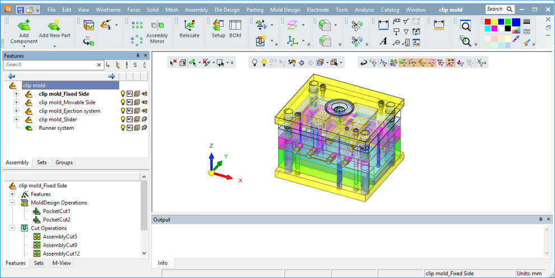
Task: Expand clip mold_Slider tree node
Action: (x=16, y=119)
